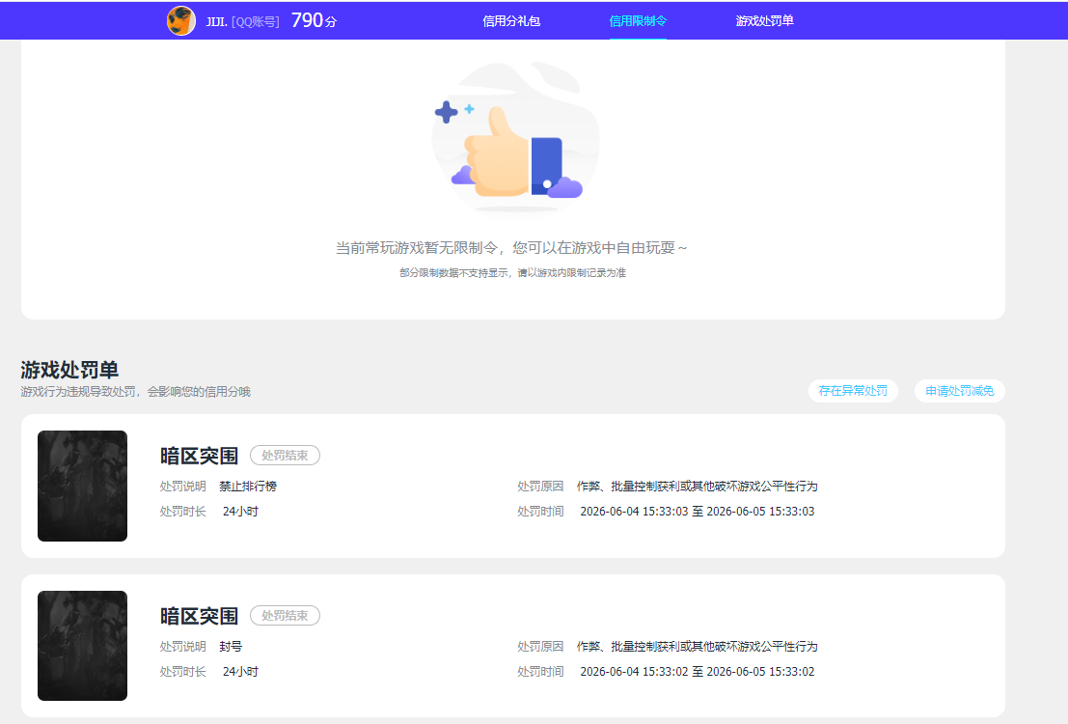
Task: Click the 游戏处罚单 section heading
Action: coord(69,370)
